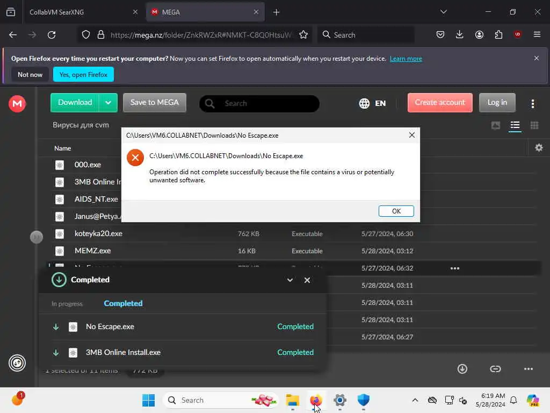Switch to list view icon
Viewport: 550px width, 413px height.
tap(515, 125)
